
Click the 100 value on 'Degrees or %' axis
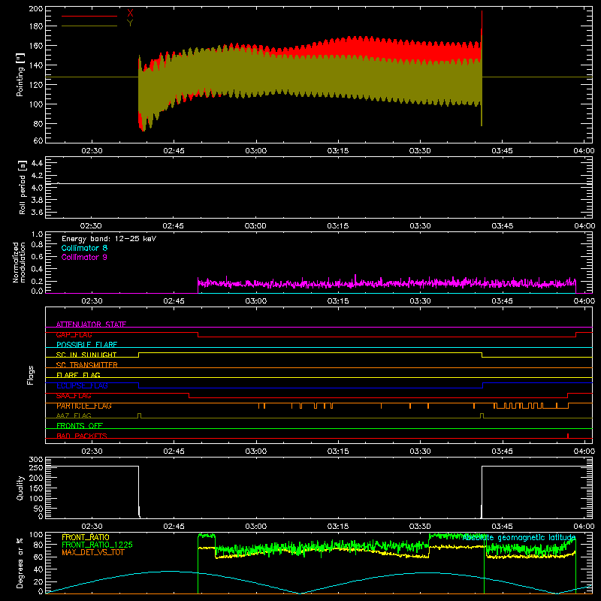(35, 535)
